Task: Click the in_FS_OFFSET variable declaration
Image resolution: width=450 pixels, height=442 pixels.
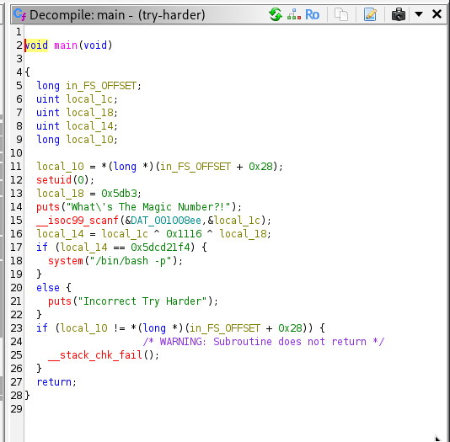Action: [101, 86]
